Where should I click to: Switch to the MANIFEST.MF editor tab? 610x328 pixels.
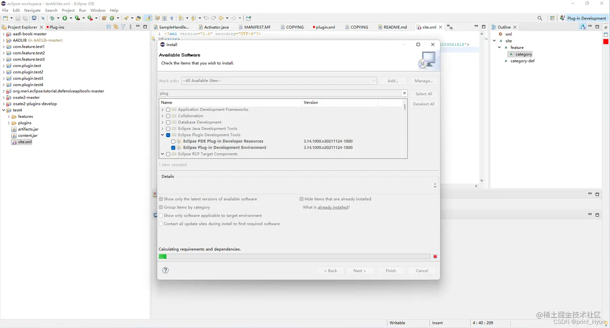[254, 27]
